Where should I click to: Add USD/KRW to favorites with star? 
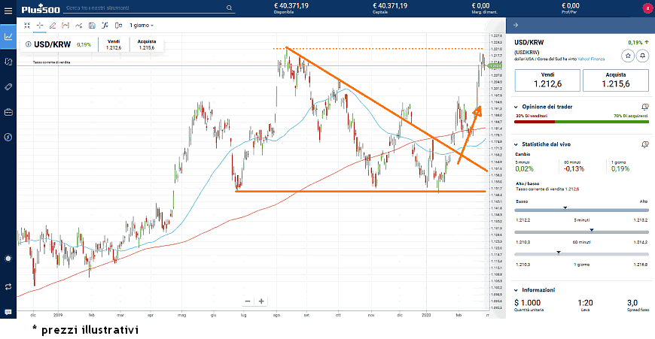[626, 56]
